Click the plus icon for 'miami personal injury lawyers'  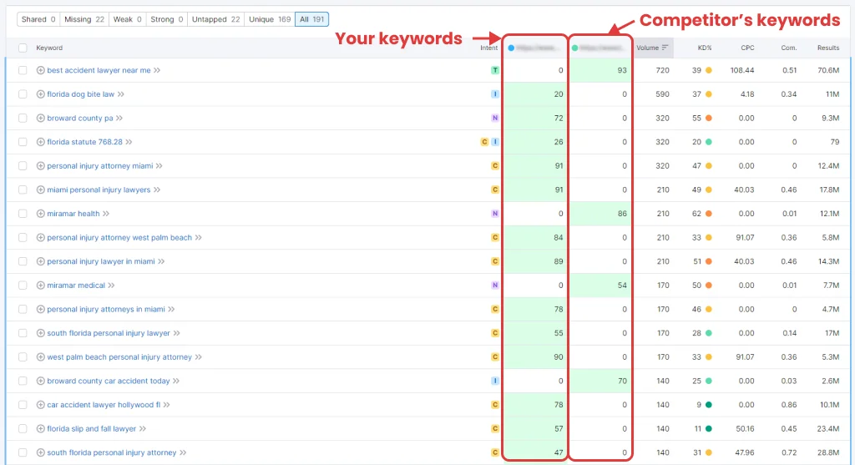click(x=40, y=190)
